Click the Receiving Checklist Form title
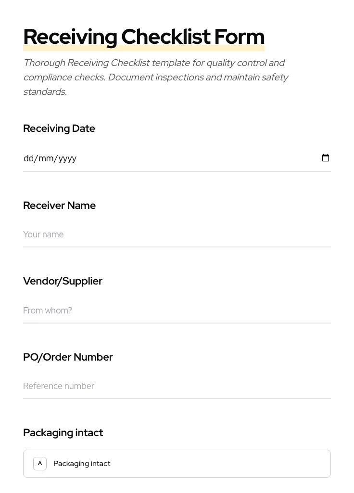Screen dimensions: 354x493 tap(144, 36)
